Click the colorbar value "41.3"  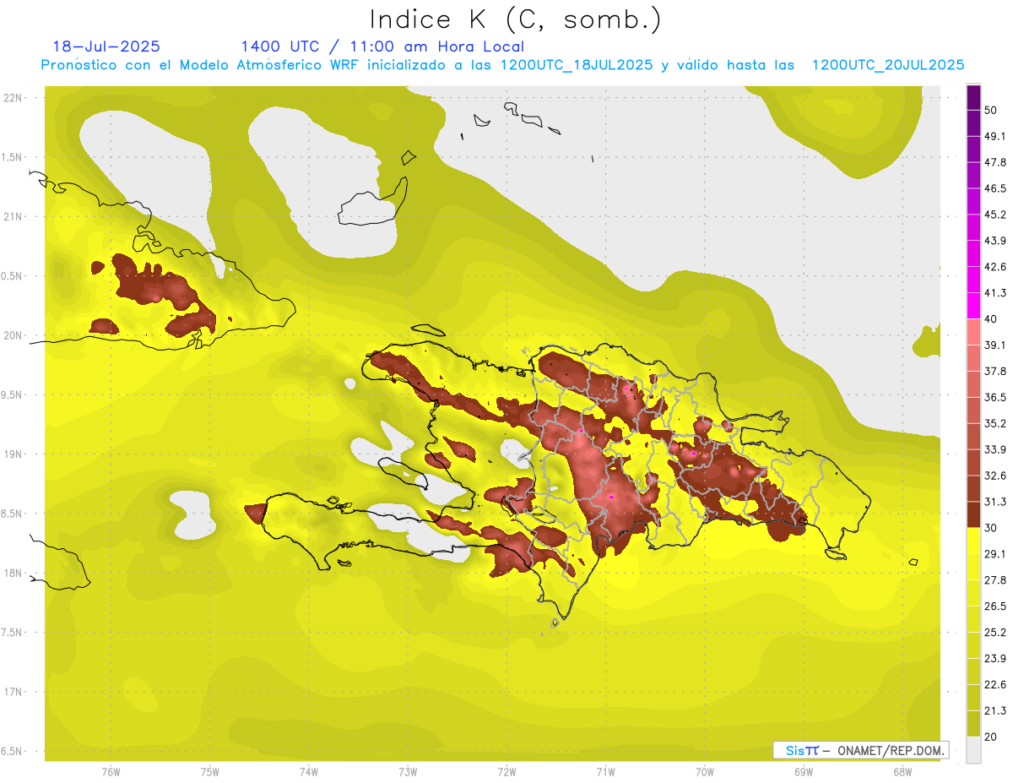pyautogui.click(x=995, y=293)
